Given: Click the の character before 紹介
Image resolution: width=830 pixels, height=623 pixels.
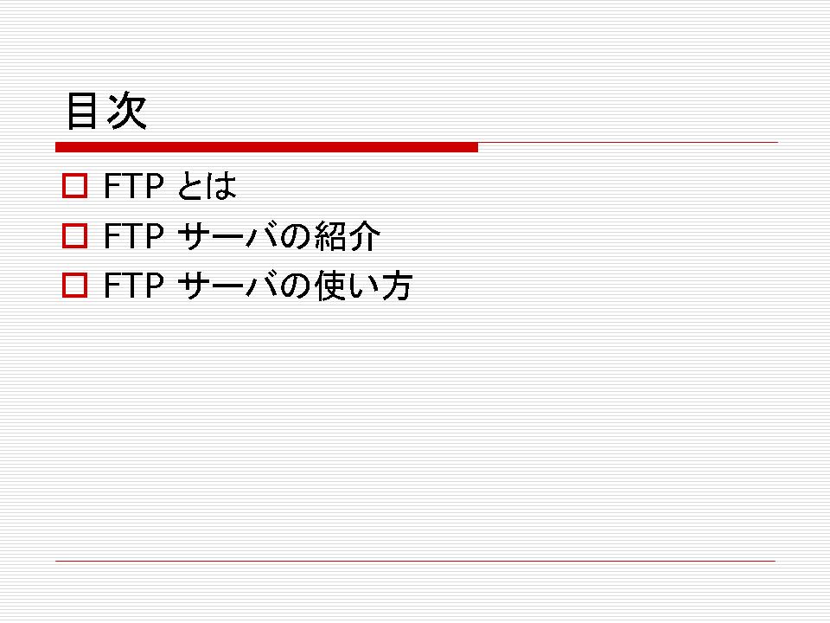Looking at the screenshot, I should [x=296, y=236].
